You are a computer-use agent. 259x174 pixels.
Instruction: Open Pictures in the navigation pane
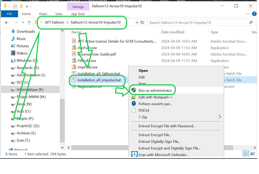pyautogui.click(x=20, y=46)
